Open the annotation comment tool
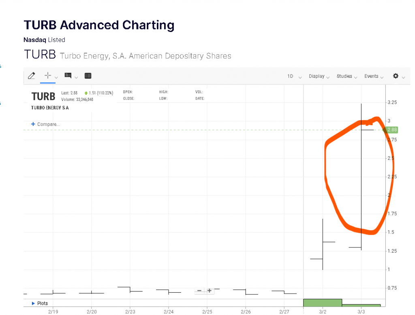The height and width of the screenshot is (315, 415). coord(68,75)
